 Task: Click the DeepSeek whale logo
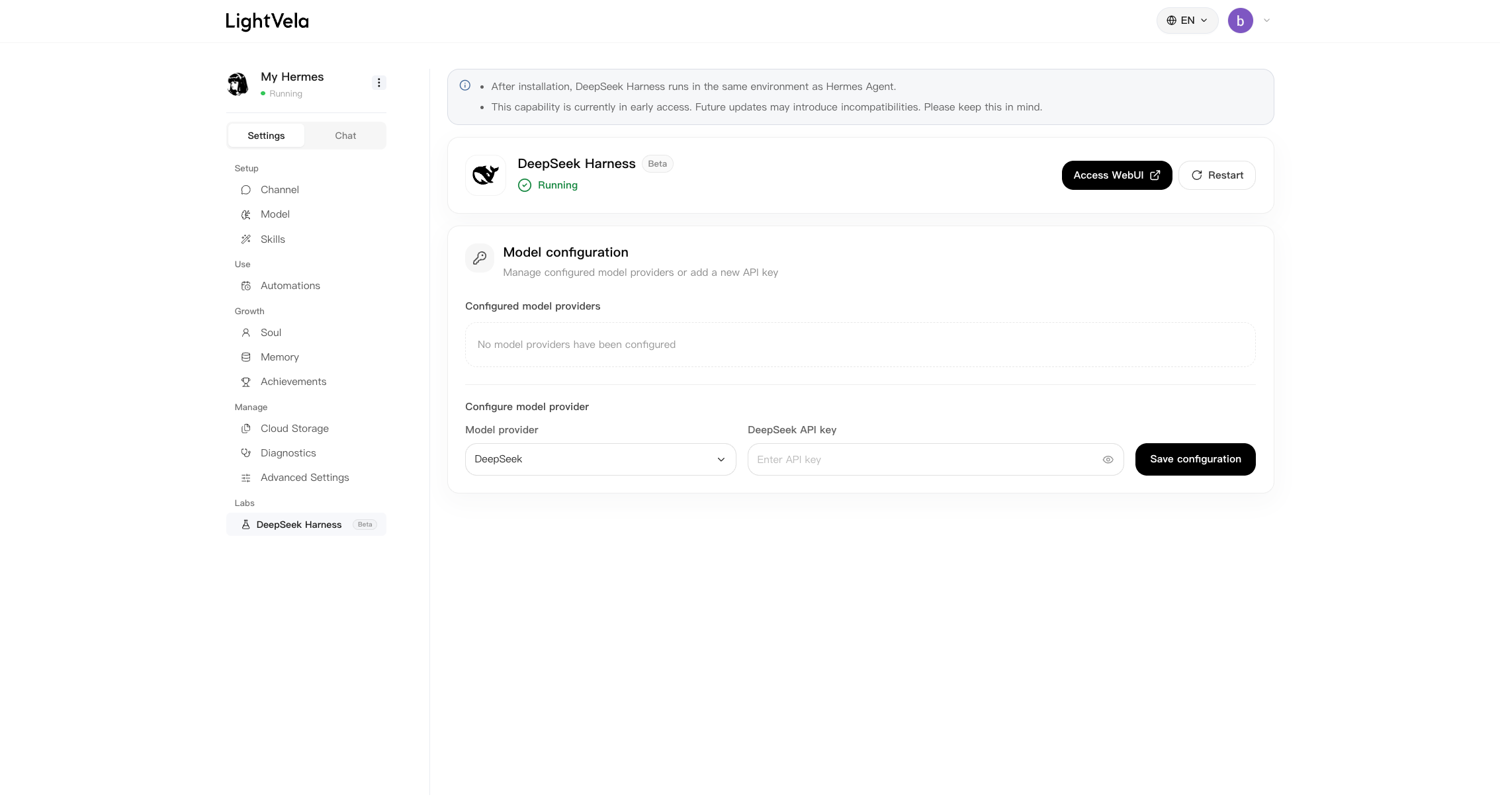pos(486,175)
